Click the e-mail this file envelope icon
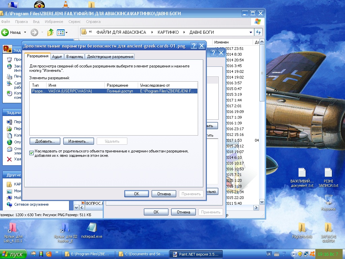The height and width of the screenshot is (259, 345). coord(9,149)
